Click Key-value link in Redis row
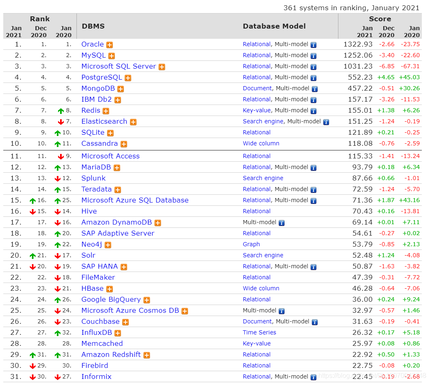This screenshot has height=383, width=430. [x=257, y=110]
